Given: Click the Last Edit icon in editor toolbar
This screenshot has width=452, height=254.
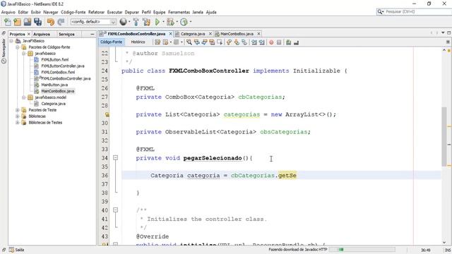Looking at the screenshot, I should 157,42.
